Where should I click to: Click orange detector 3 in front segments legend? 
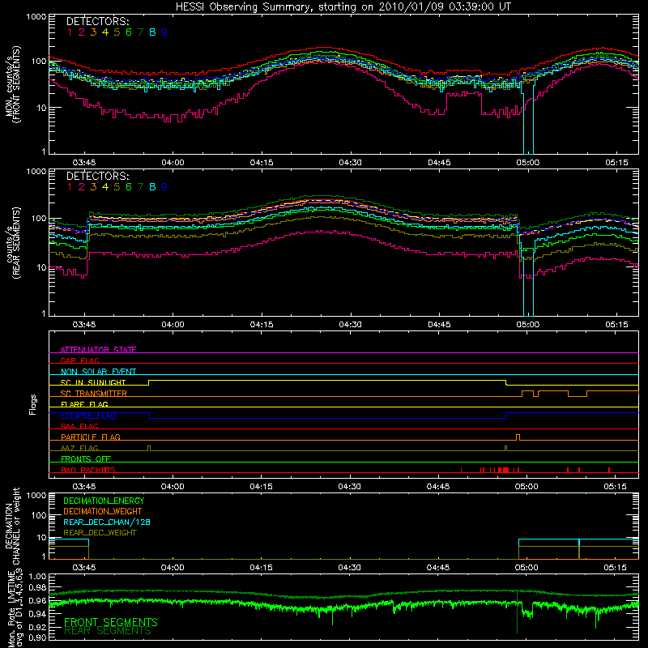(93, 32)
